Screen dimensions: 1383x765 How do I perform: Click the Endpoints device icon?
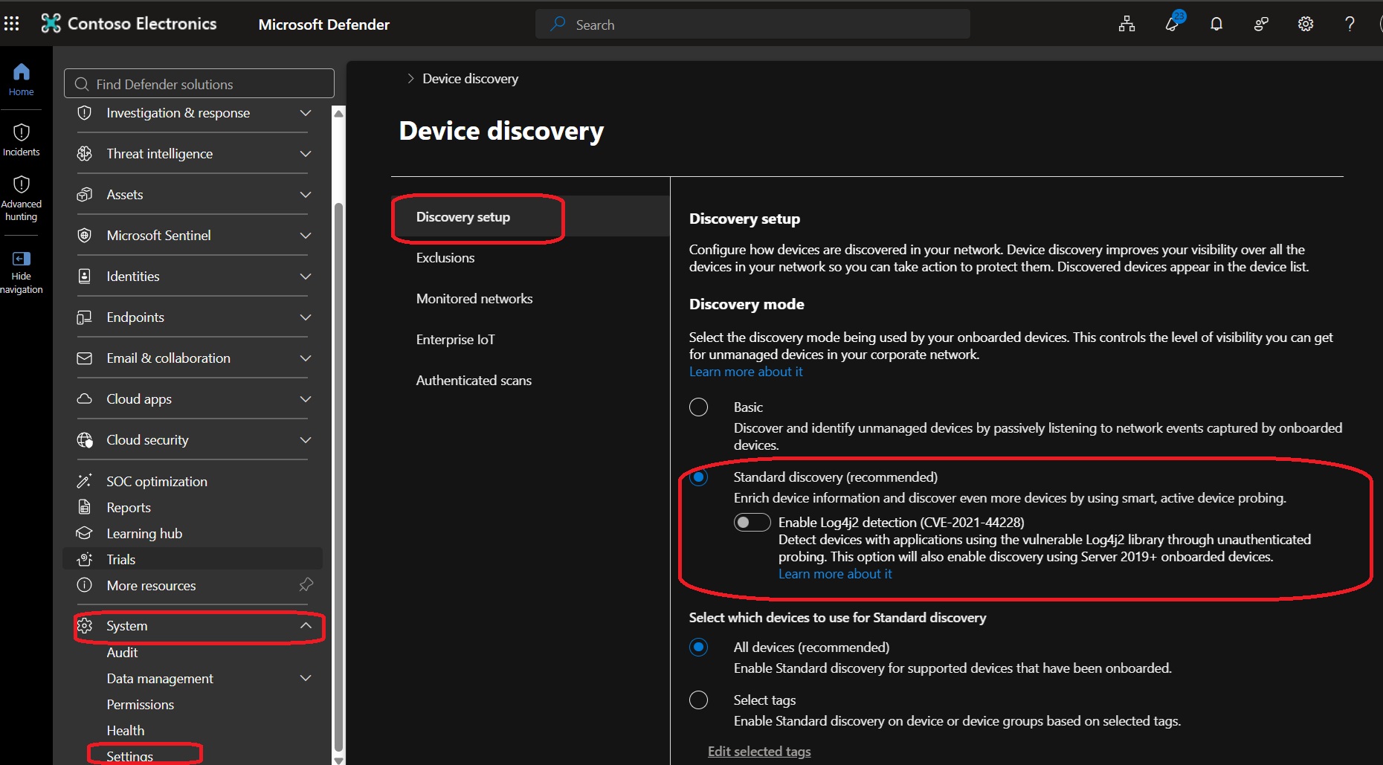[85, 317]
